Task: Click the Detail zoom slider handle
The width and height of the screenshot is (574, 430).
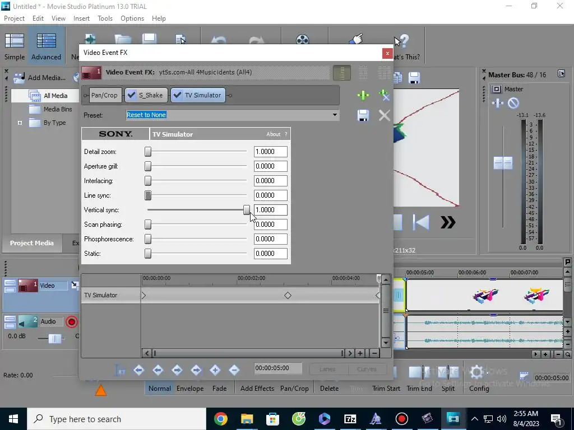Action: pyautogui.click(x=148, y=152)
